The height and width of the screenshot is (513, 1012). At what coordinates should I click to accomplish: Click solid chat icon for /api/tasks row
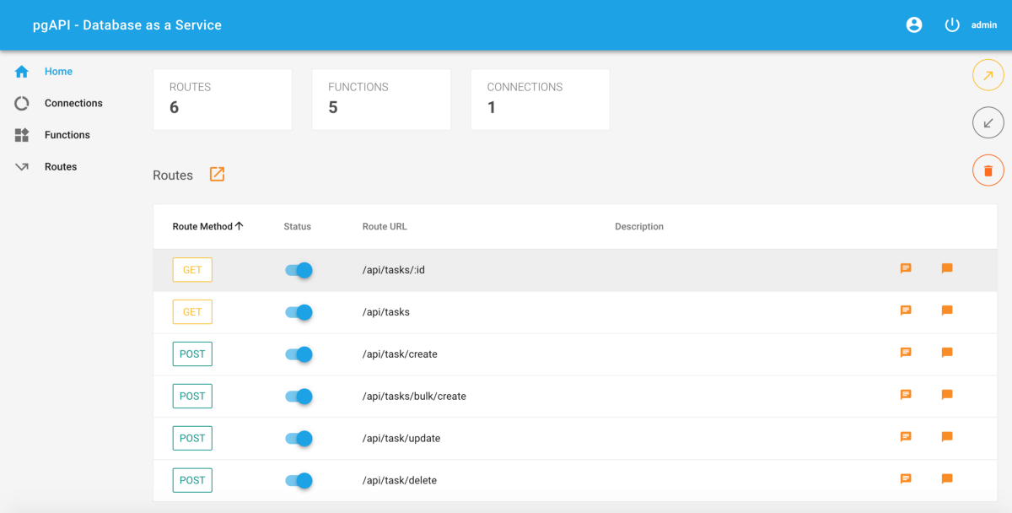947,310
